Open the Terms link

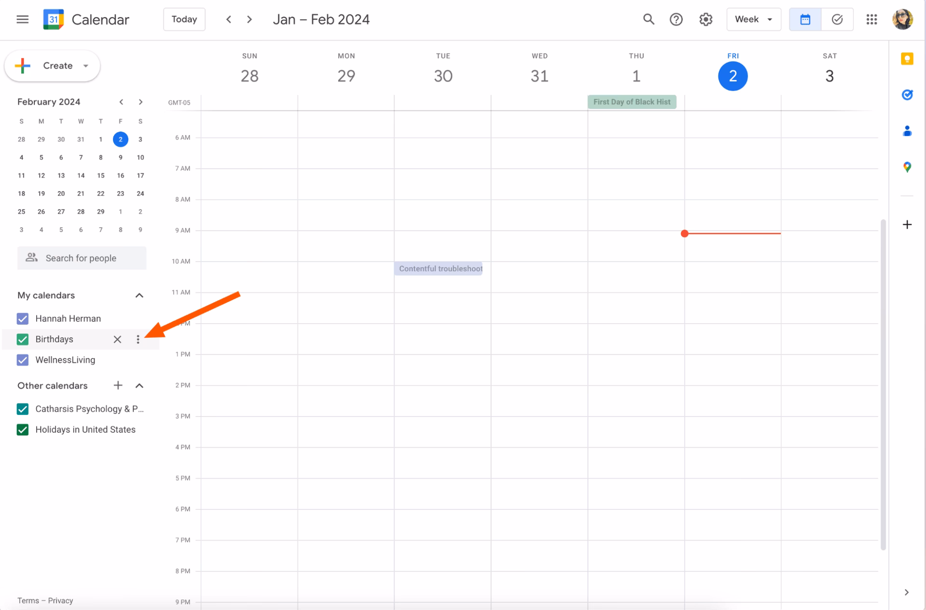[x=28, y=600]
